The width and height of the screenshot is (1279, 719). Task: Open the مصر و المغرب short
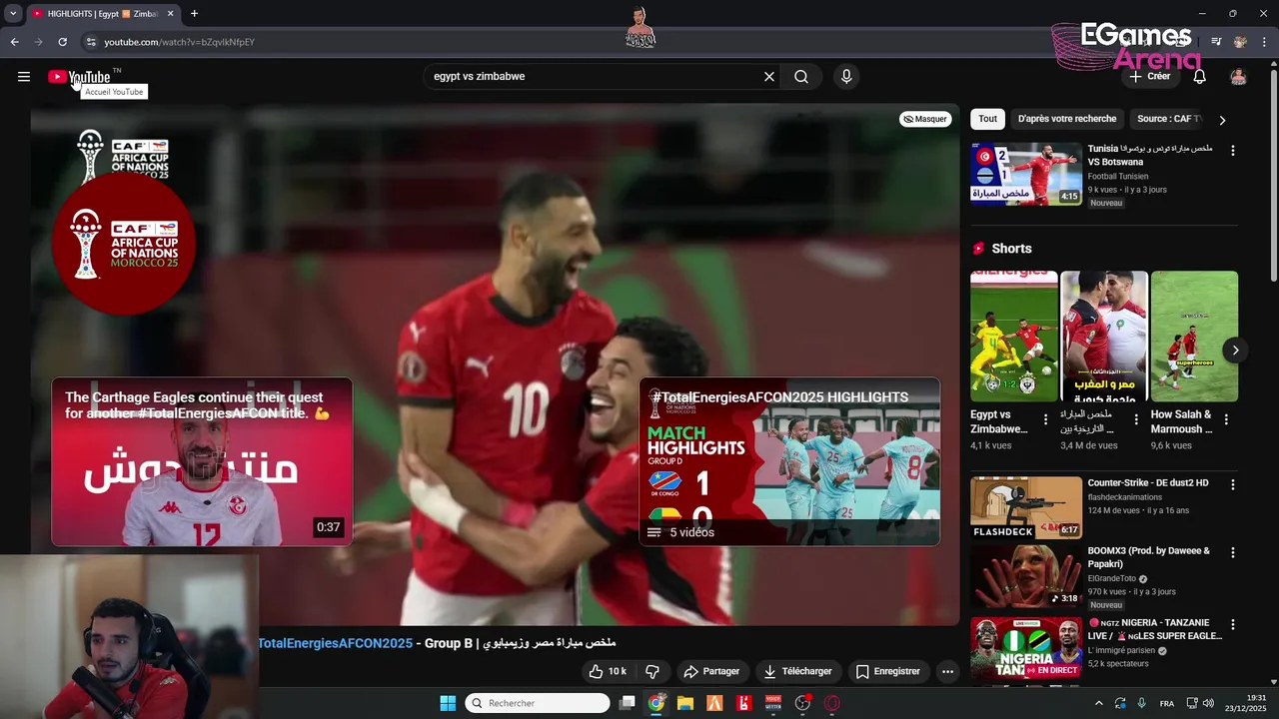(x=1103, y=337)
